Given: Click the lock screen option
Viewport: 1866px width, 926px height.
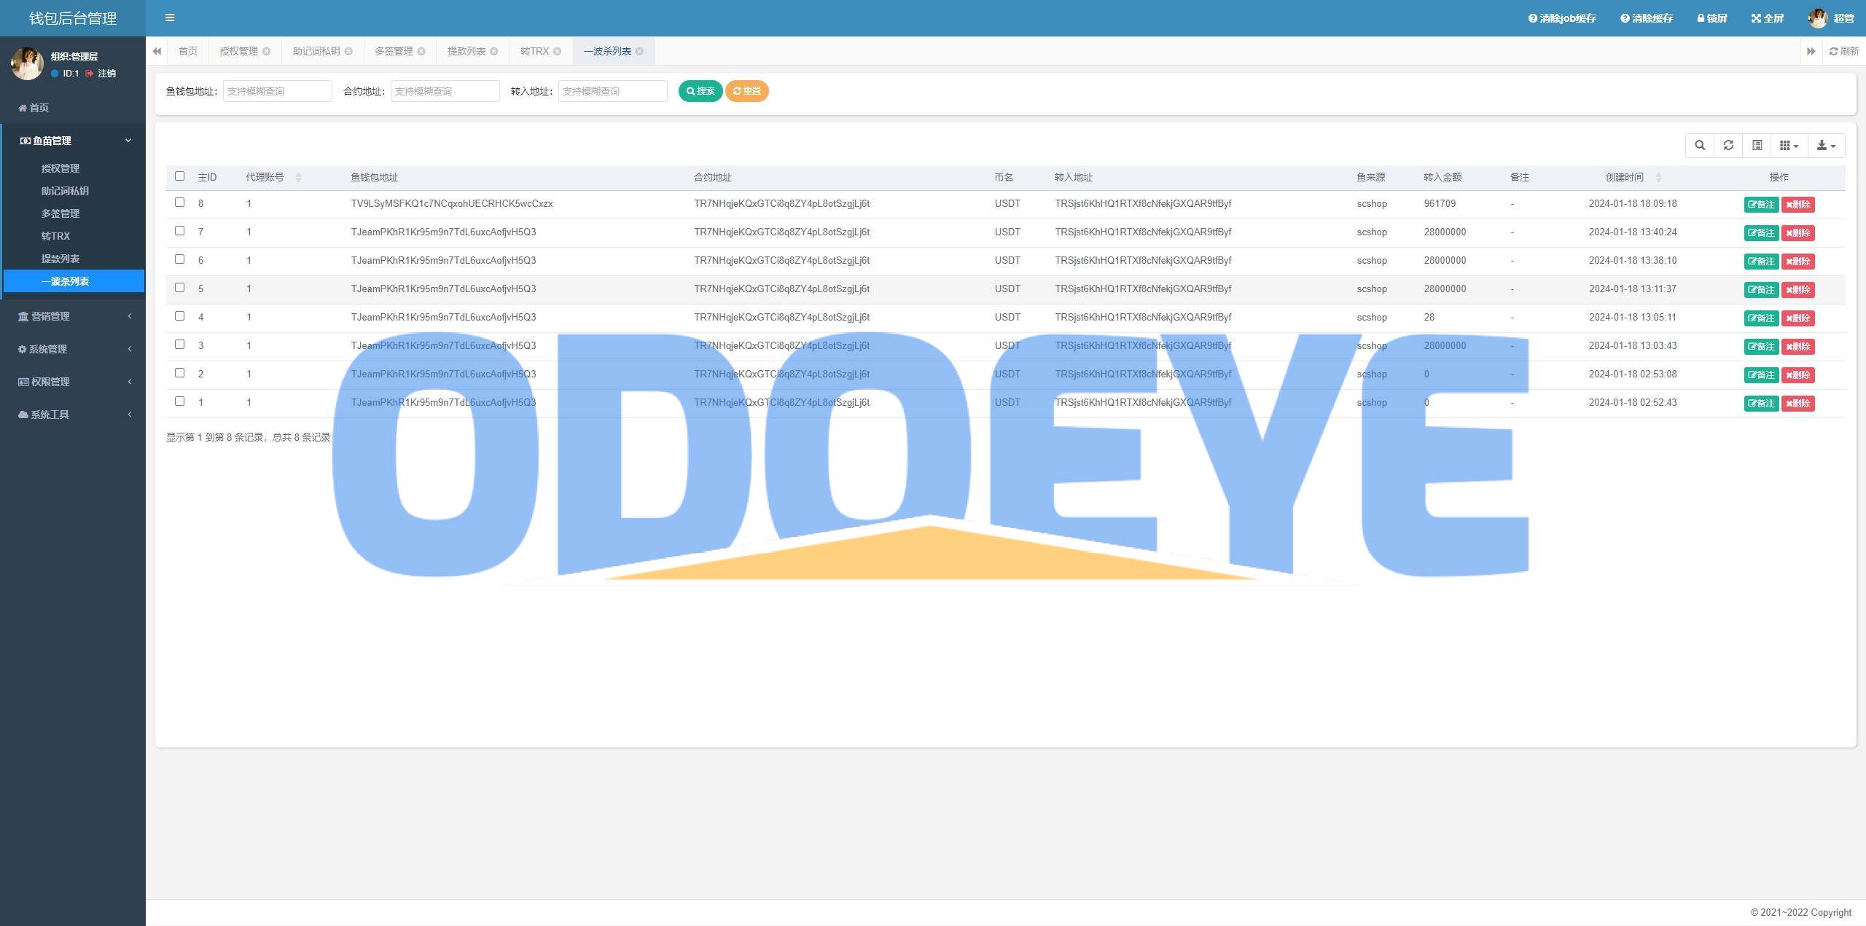Looking at the screenshot, I should point(1711,18).
